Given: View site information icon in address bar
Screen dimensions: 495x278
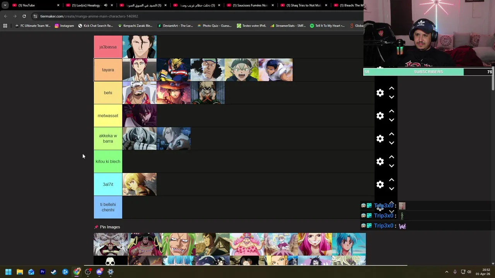Looking at the screenshot, I should pos(35,16).
